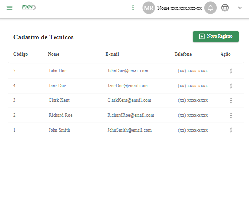Click the FKN logo
249x221 pixels.
point(29,7)
